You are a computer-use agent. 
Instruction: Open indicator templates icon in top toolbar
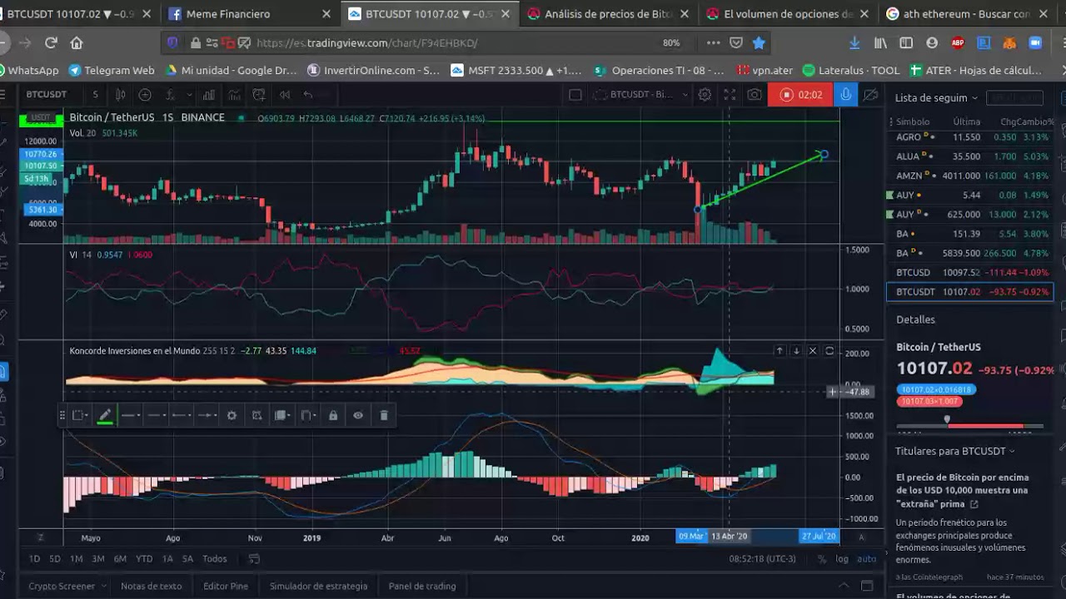point(233,95)
